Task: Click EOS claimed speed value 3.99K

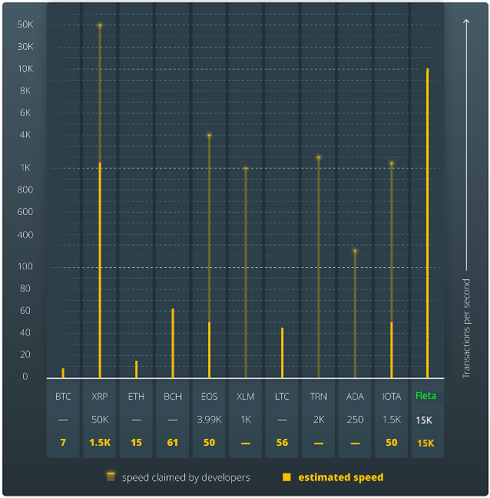Action: (209, 420)
